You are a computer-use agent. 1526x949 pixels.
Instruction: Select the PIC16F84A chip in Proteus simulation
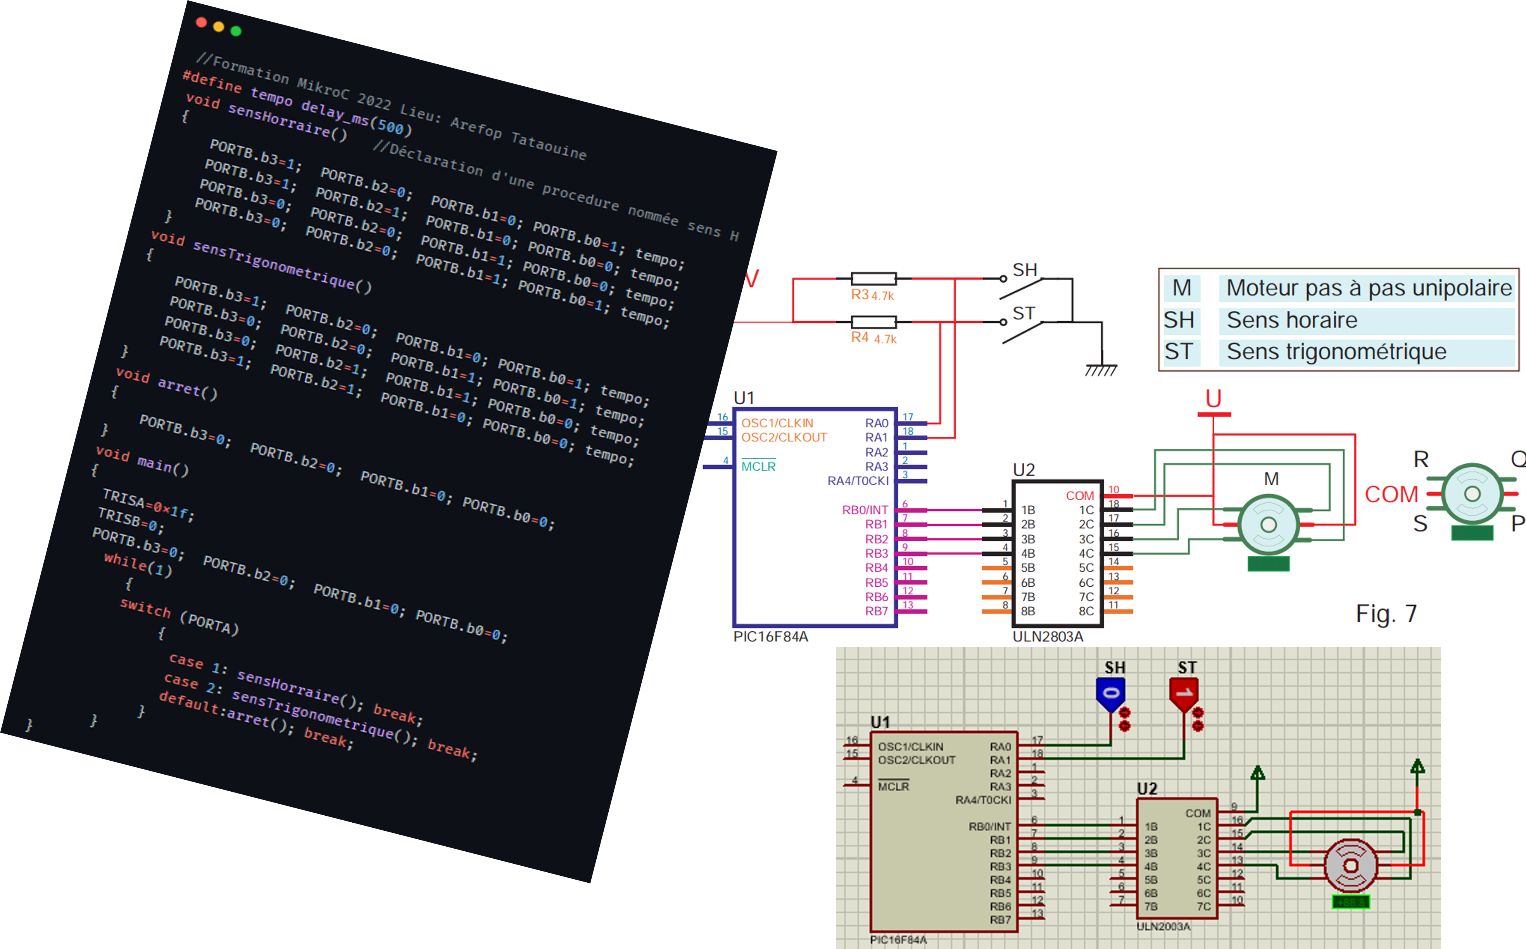[943, 832]
